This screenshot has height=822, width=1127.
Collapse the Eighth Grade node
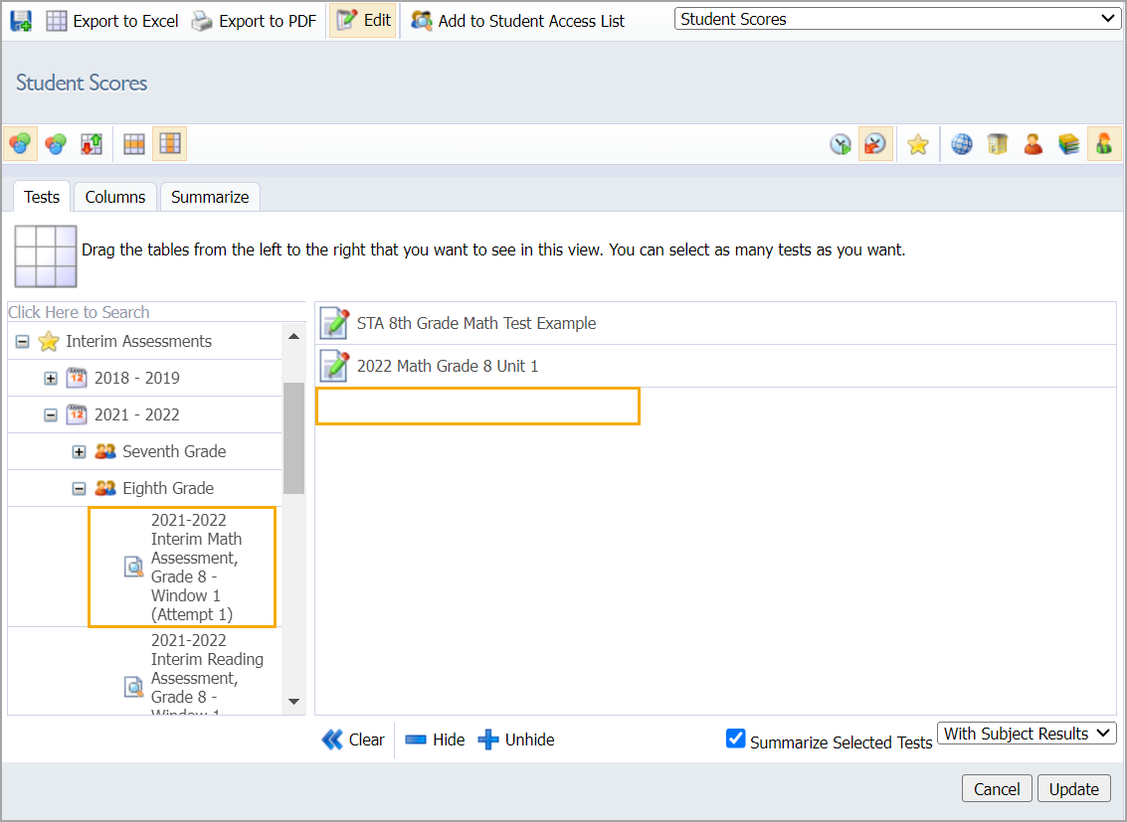[x=79, y=489]
